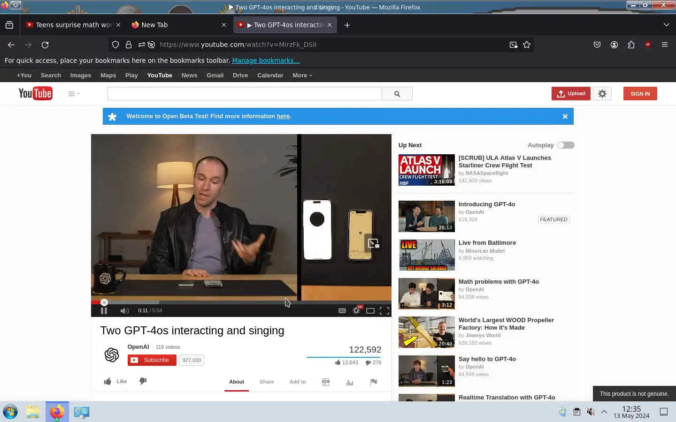Open the transcript icon tab
This screenshot has width=676, height=422.
click(x=326, y=382)
